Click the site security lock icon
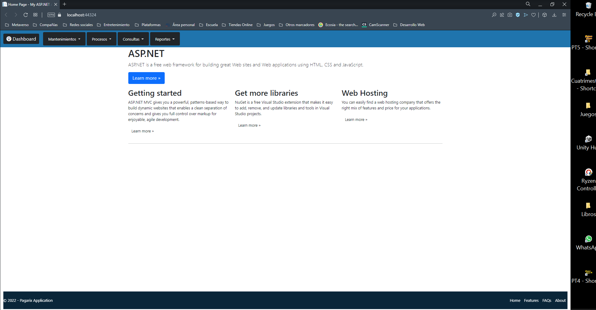 tap(59, 15)
